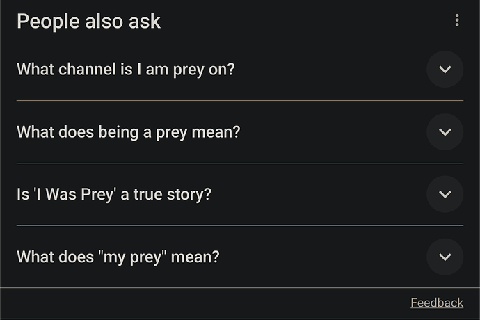
Task: Toggle the chevron next to 'What does "my prey" mean?'
Action: click(445, 257)
